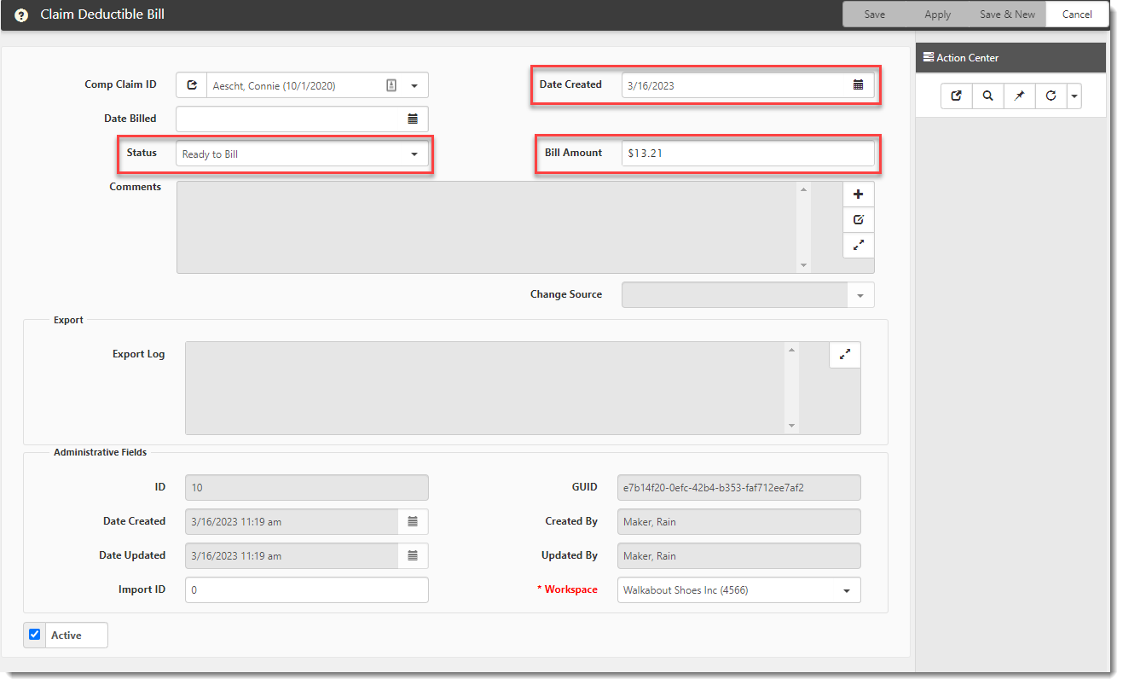
Task: Click the Action Center search icon
Action: click(x=987, y=96)
